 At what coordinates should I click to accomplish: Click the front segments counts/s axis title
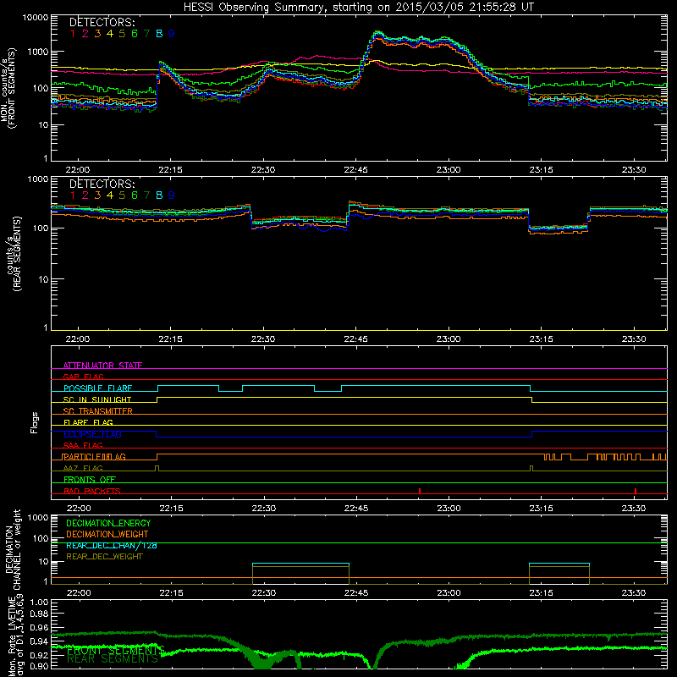(x=8, y=88)
